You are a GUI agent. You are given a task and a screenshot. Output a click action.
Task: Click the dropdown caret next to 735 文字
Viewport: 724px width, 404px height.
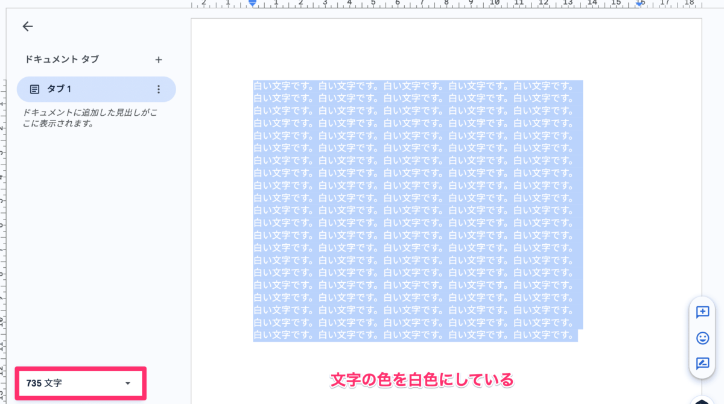point(127,383)
